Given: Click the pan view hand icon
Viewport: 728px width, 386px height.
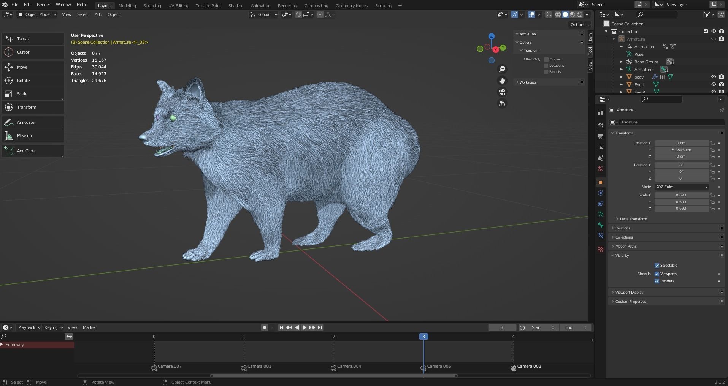Looking at the screenshot, I should click(502, 81).
